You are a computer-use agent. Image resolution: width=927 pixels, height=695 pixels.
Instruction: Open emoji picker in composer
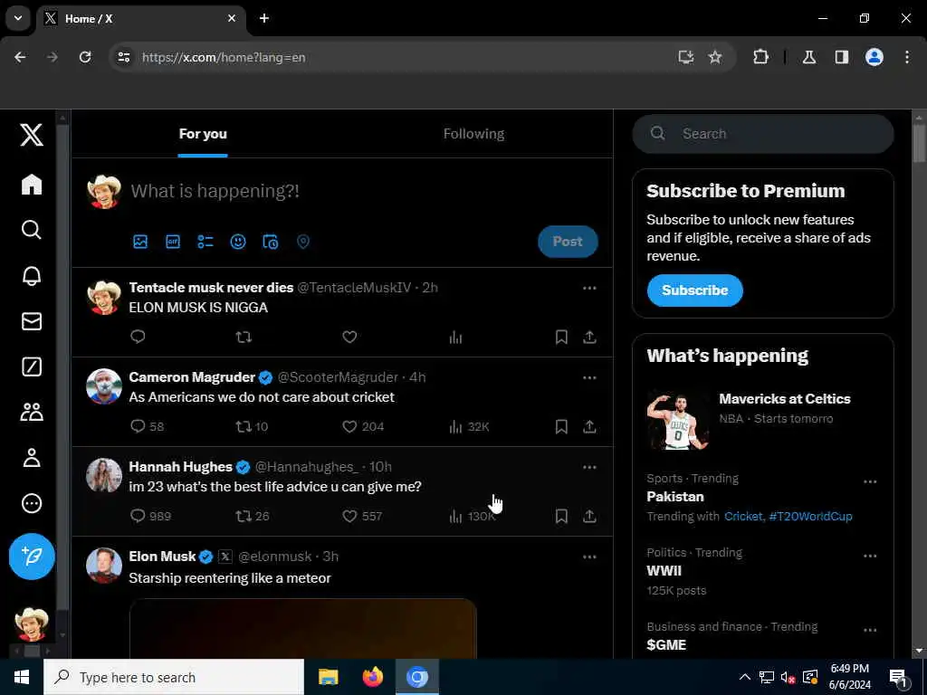click(x=238, y=241)
